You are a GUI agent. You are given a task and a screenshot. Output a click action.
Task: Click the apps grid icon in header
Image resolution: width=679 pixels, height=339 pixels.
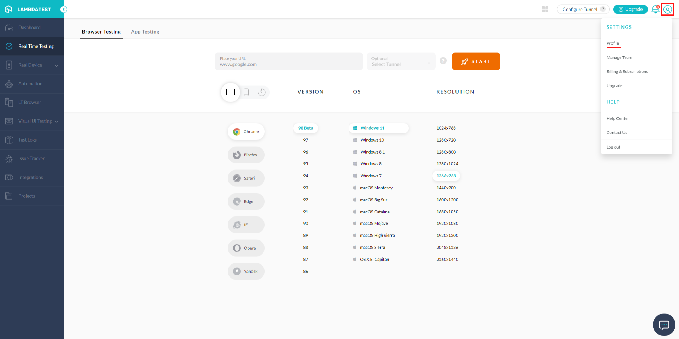pyautogui.click(x=545, y=10)
